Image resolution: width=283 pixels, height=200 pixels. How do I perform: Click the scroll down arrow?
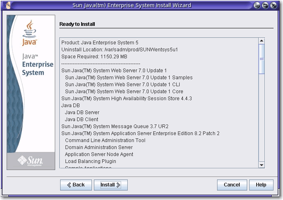[x=262, y=165]
